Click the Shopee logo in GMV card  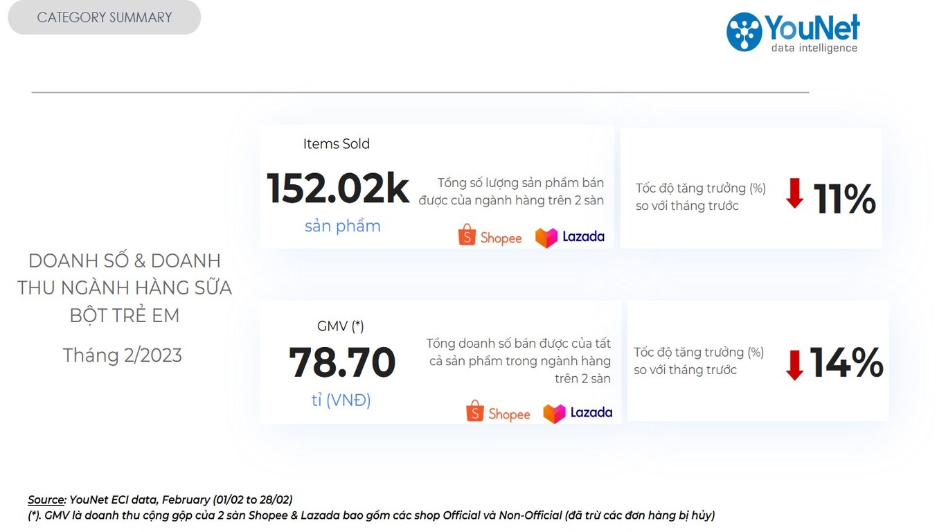[x=498, y=411]
